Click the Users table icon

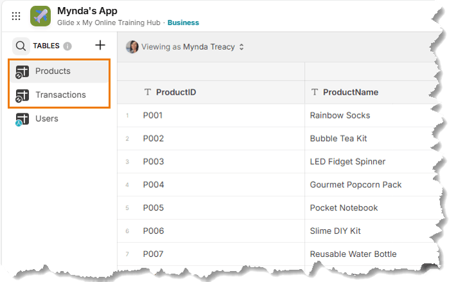coord(22,119)
